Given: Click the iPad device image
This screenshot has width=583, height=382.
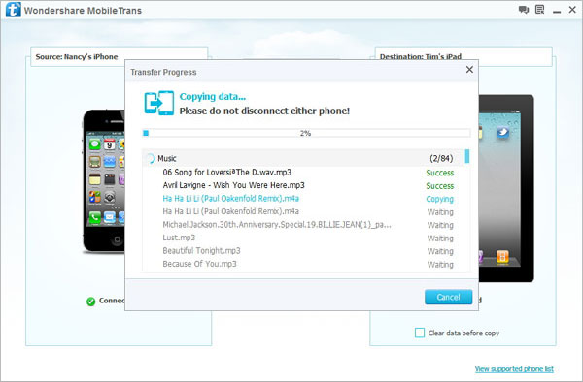Looking at the screenshot, I should coord(506,188).
